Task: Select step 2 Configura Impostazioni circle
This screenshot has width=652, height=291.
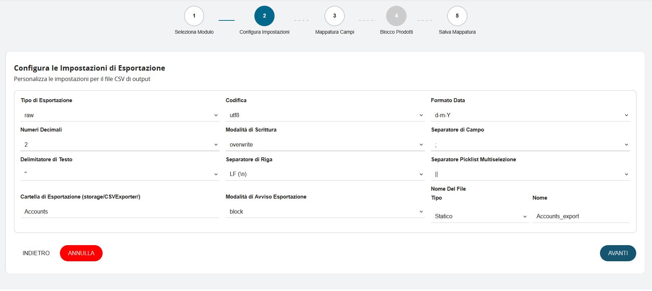Action: pyautogui.click(x=264, y=16)
